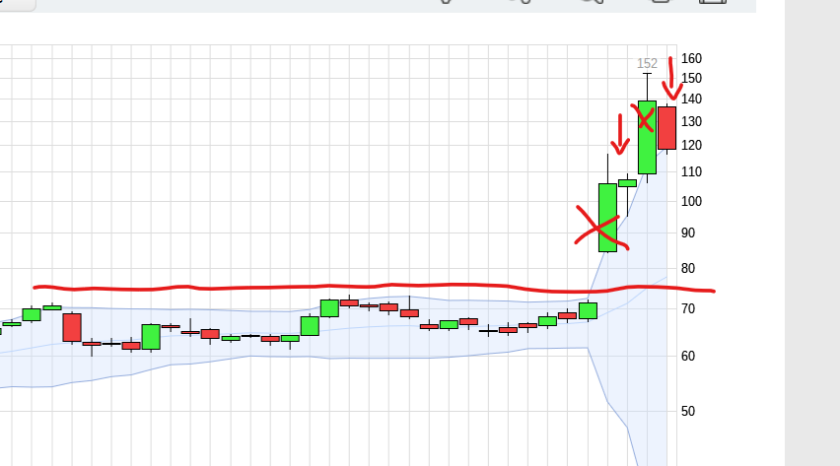Select the 80 price axis label
Image resolution: width=840 pixels, height=466 pixels.
click(x=688, y=268)
